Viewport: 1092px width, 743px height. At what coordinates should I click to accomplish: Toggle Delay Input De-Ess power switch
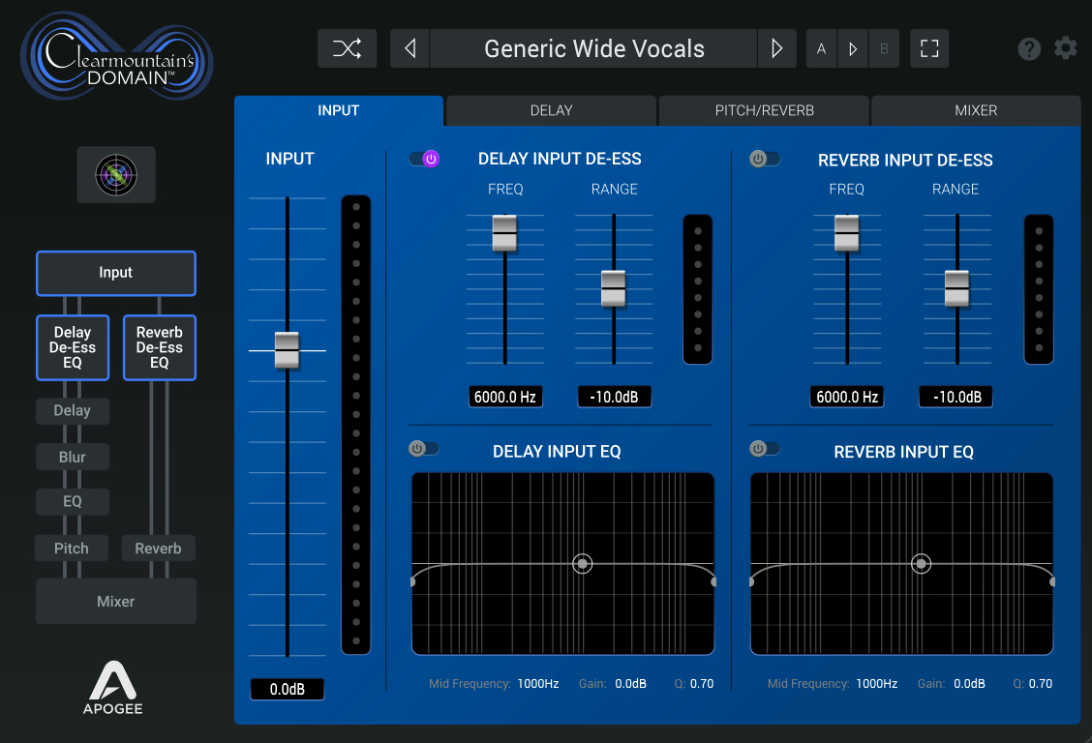click(x=424, y=159)
